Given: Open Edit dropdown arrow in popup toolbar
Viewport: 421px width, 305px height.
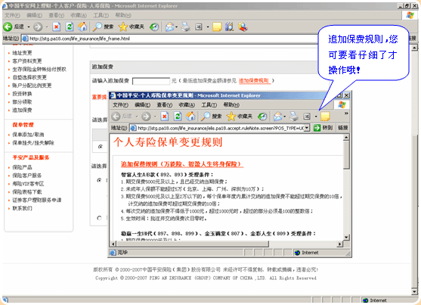Looking at the screenshot, I should click(316, 117).
